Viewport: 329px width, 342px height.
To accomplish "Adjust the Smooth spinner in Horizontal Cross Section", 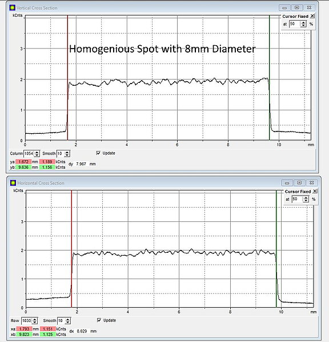I will (x=68, y=321).
